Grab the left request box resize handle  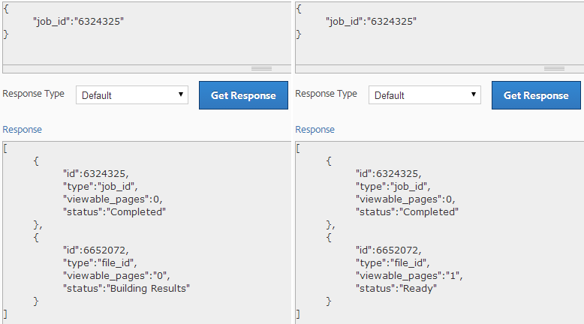261,68
